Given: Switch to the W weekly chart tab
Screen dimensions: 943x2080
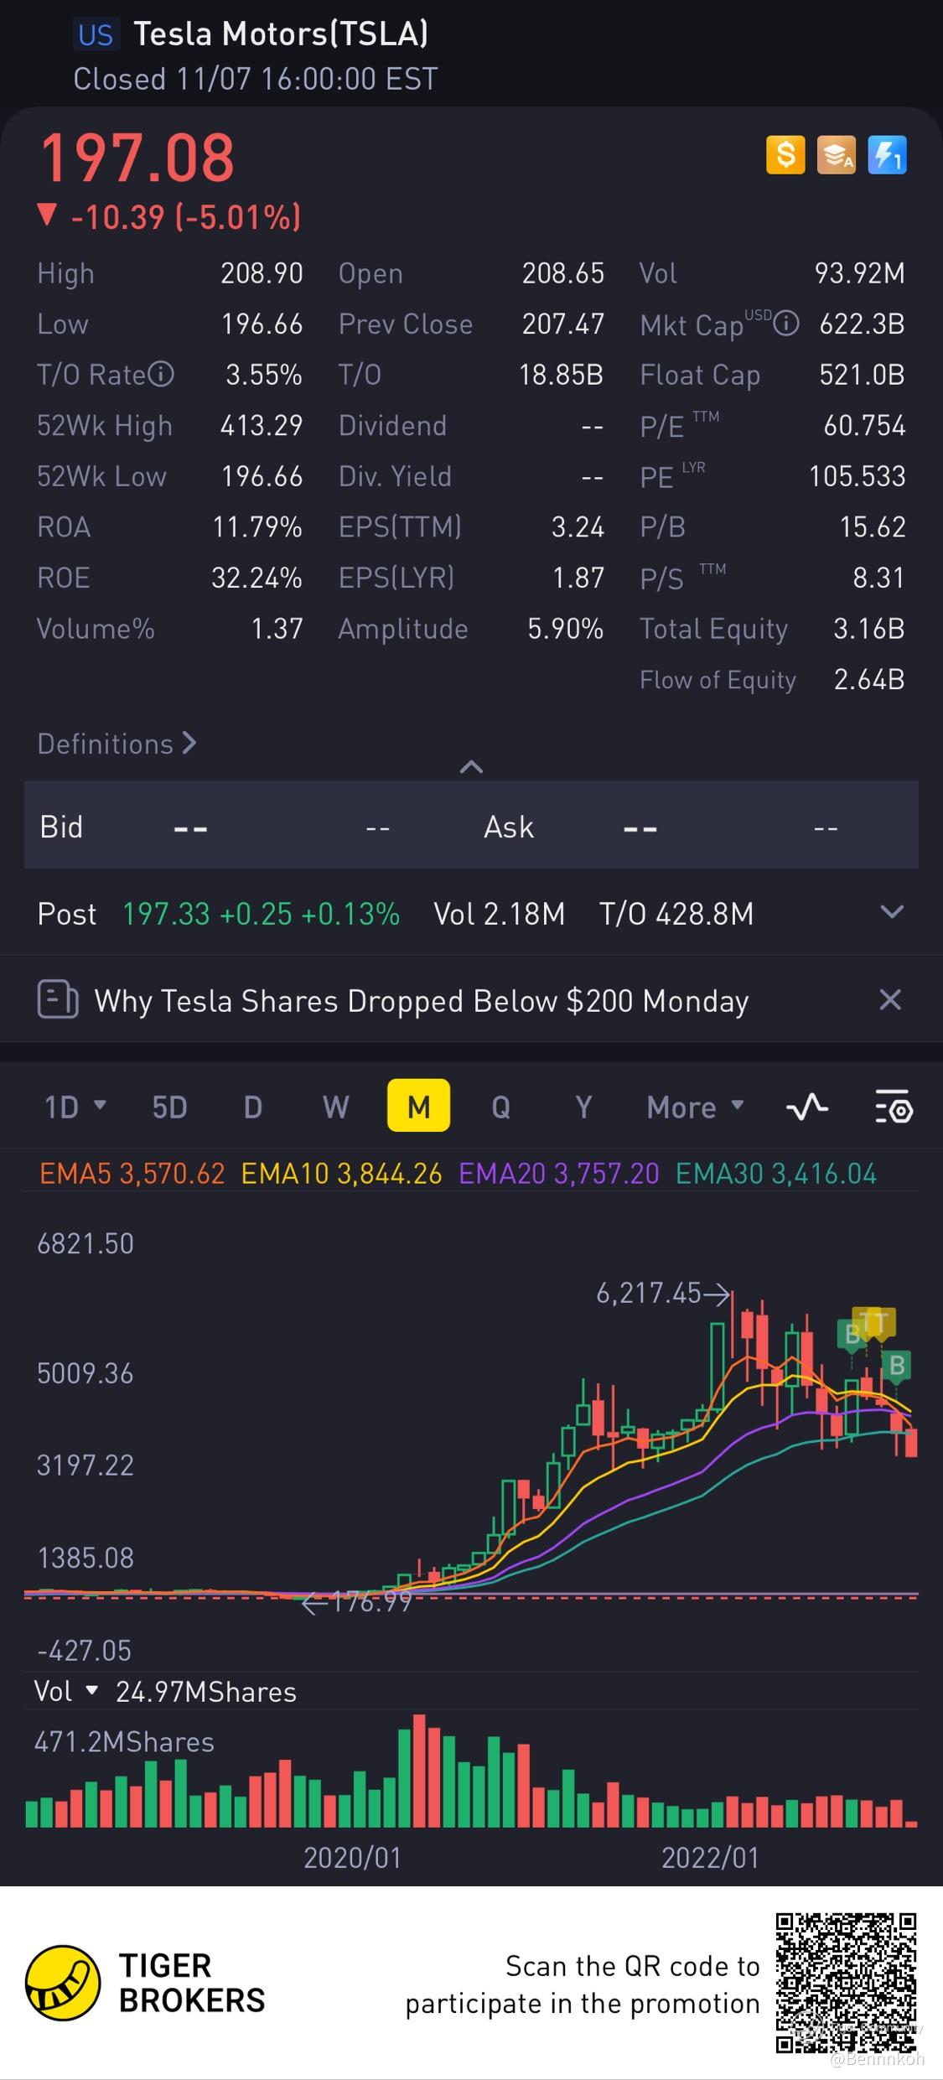Looking at the screenshot, I should (x=335, y=1107).
